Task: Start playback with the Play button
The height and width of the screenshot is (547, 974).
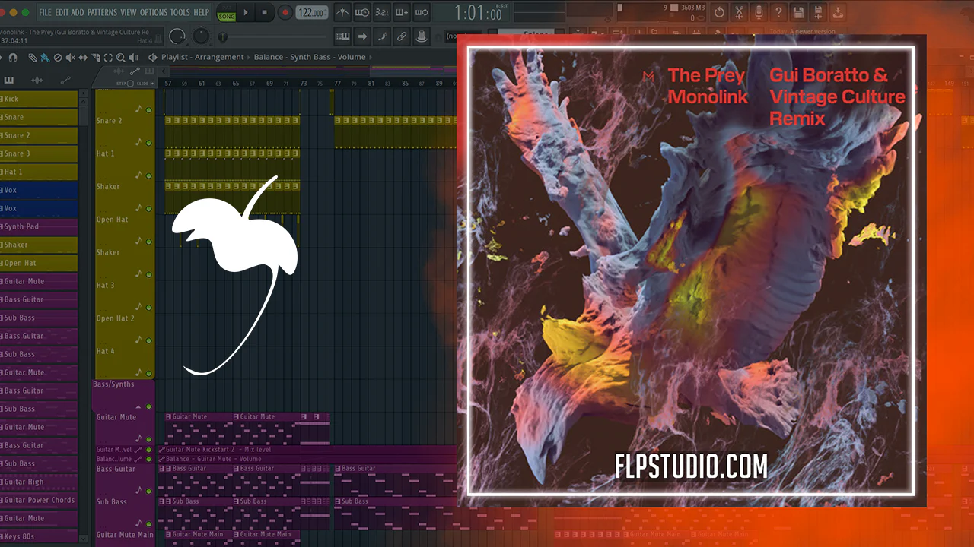Action: coord(247,13)
